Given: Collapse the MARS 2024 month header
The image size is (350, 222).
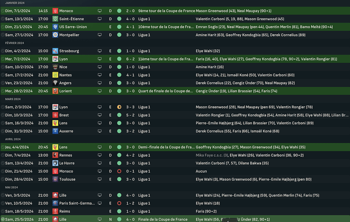Looking at the screenshot, I should 13,99.
